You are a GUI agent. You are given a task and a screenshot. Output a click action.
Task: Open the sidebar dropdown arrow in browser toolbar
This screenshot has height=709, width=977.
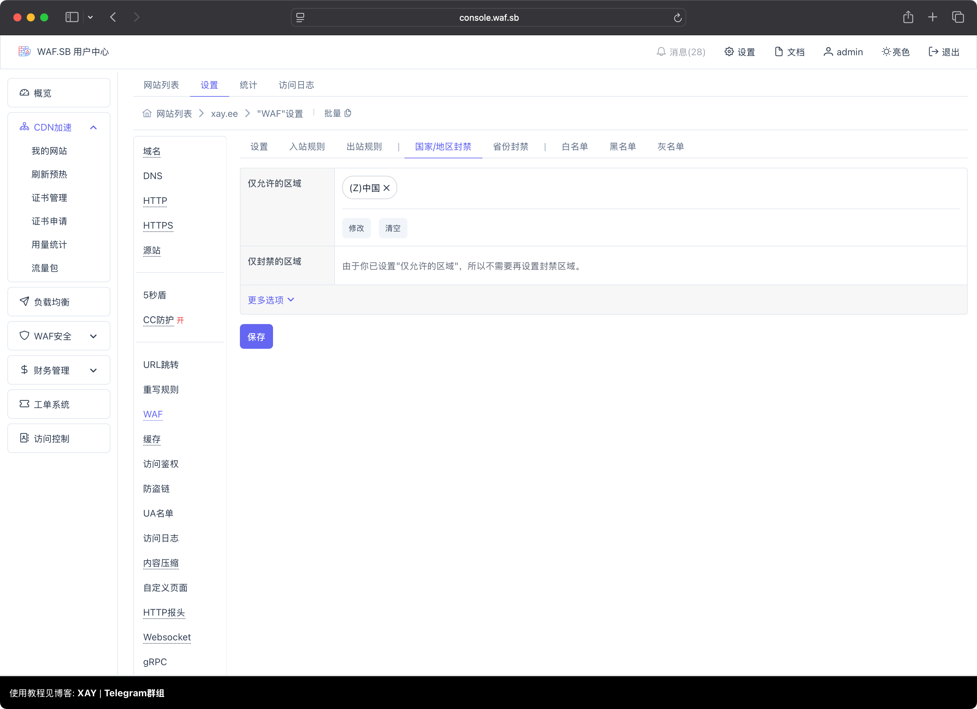pos(90,17)
